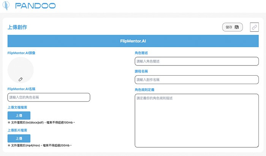Click the 上傳創作 page heading
This screenshot has width=266, height=156.
17,27
